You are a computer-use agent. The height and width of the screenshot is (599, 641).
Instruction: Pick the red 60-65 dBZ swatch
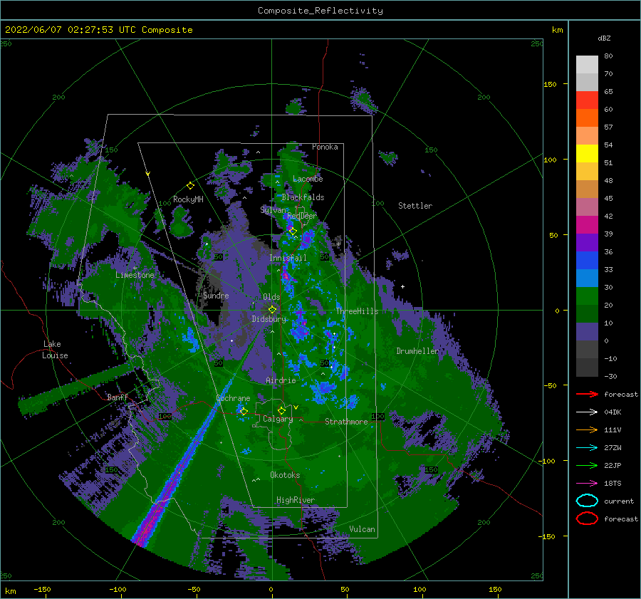click(x=587, y=100)
